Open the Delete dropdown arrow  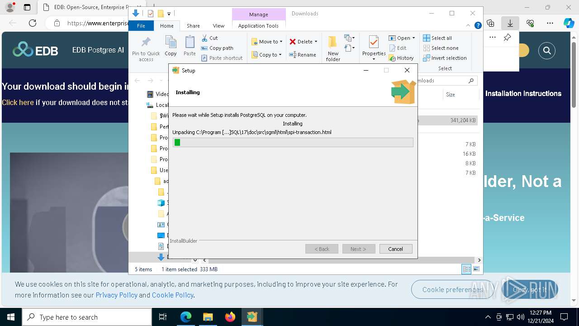tap(316, 42)
